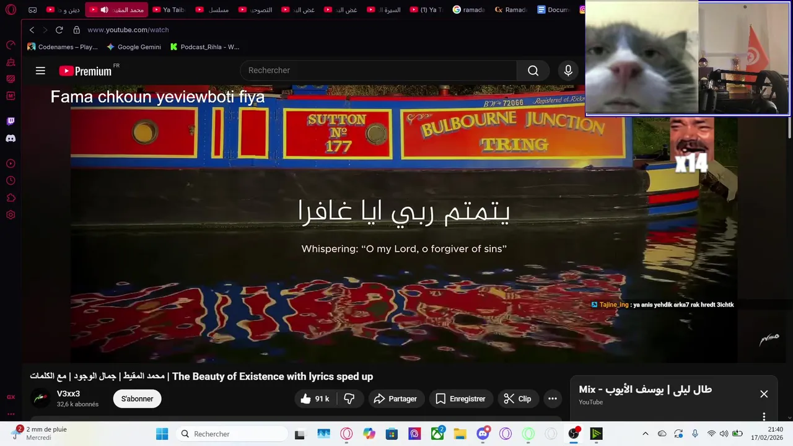The image size is (793, 446).
Task: Click the browser forward arrow
Action: point(45,30)
